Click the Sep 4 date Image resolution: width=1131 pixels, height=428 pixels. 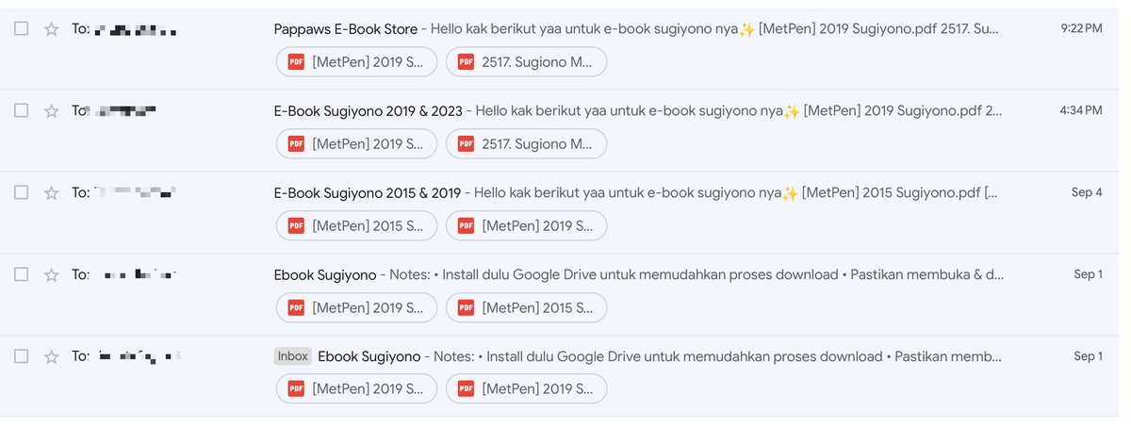[1087, 192]
